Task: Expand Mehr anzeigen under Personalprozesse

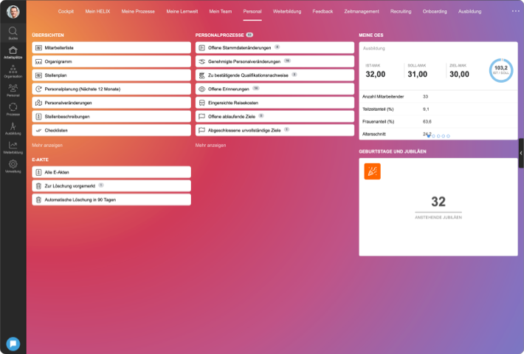Action: point(210,146)
